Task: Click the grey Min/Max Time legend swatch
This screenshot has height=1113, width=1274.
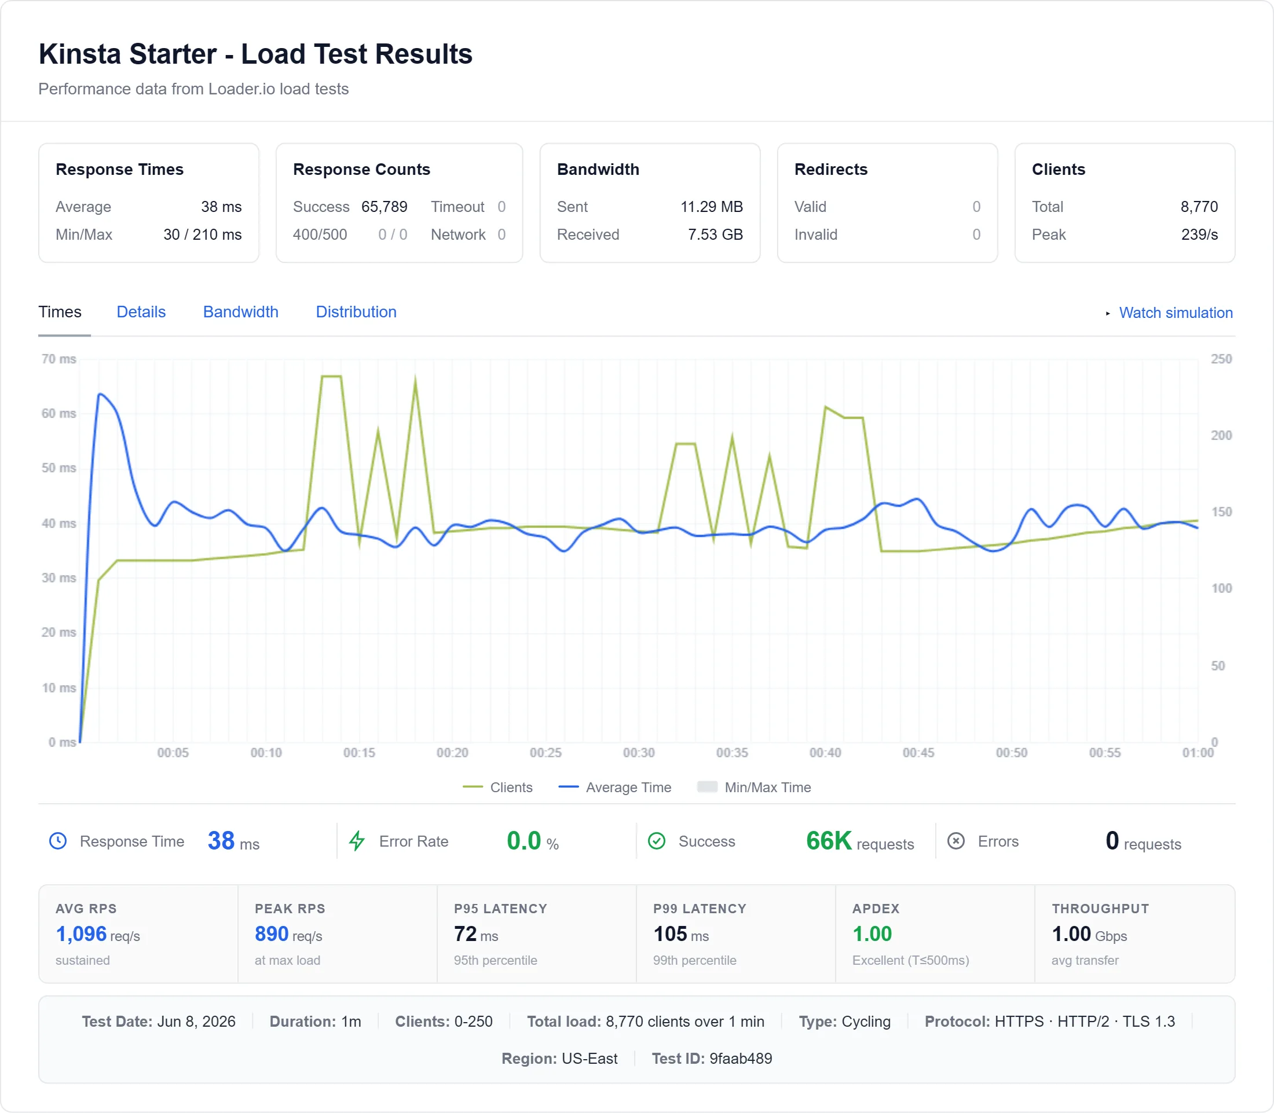Action: (707, 787)
